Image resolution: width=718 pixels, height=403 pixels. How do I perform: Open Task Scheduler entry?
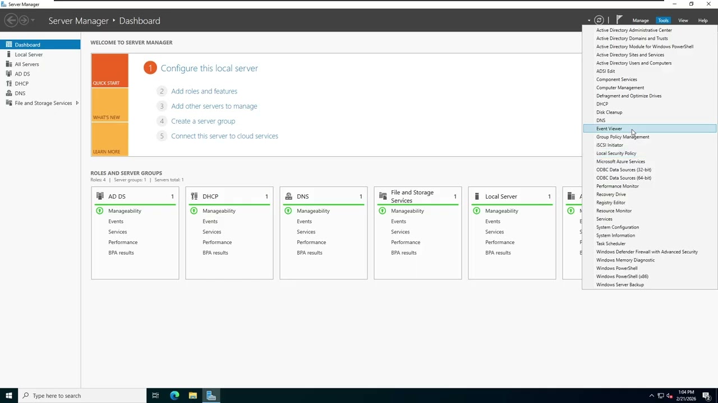point(650,243)
